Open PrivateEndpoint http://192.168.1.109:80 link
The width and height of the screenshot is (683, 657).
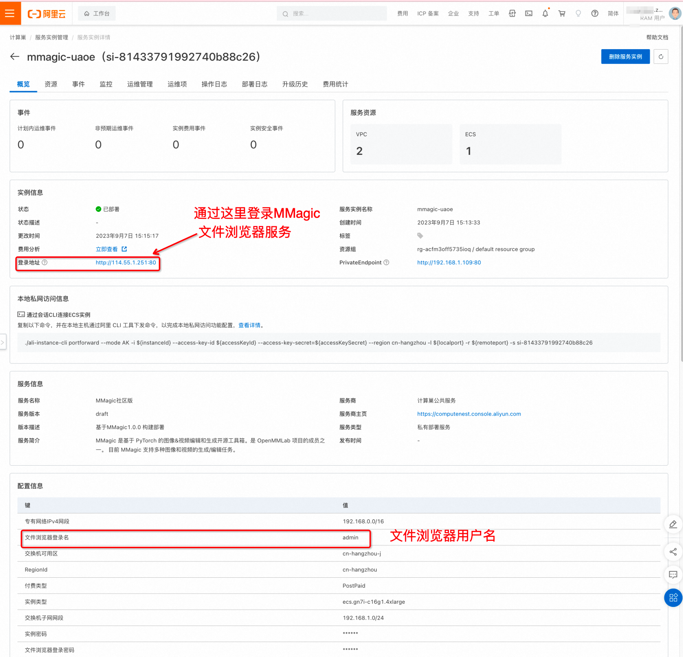[449, 262]
